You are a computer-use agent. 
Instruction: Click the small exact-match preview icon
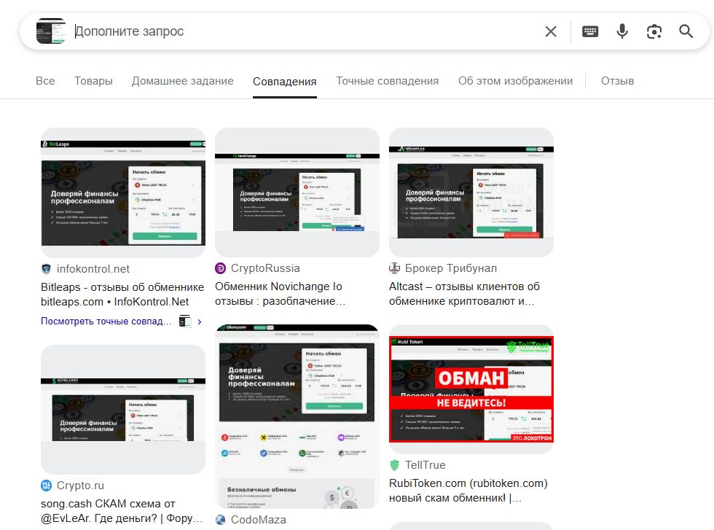(185, 321)
